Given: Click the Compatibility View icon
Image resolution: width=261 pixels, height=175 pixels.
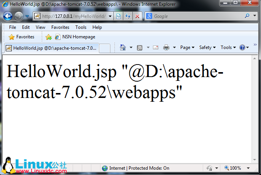Looking at the screenshot, I should pos(118,16).
